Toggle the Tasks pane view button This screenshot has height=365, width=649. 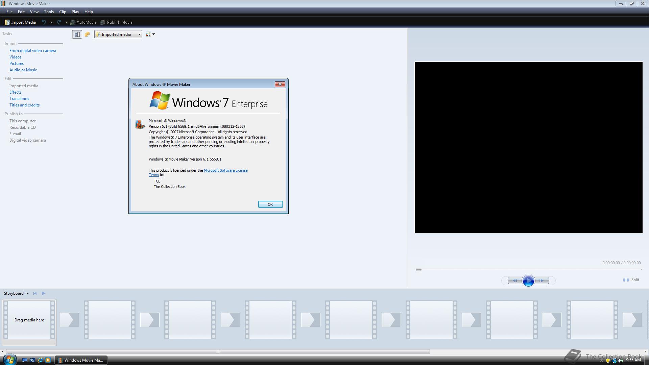tap(77, 34)
